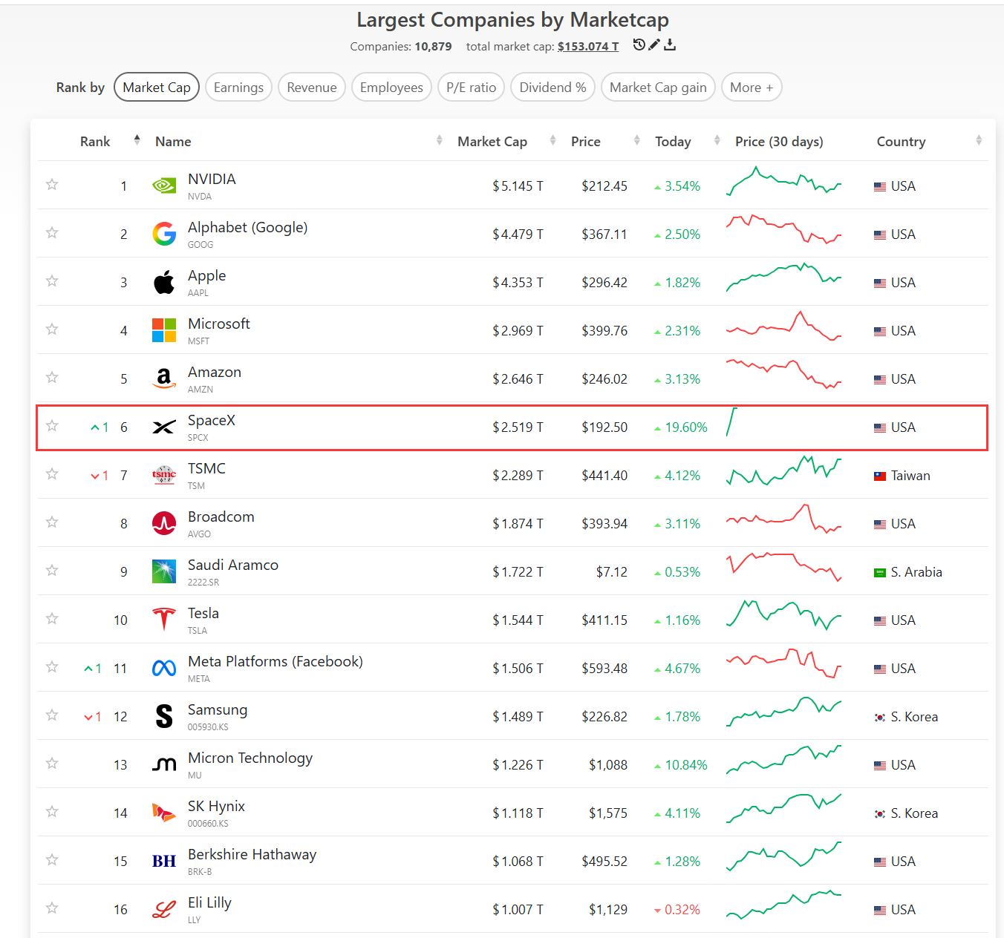
Task: Click the total market cap $153.074 T link
Action: (x=588, y=46)
